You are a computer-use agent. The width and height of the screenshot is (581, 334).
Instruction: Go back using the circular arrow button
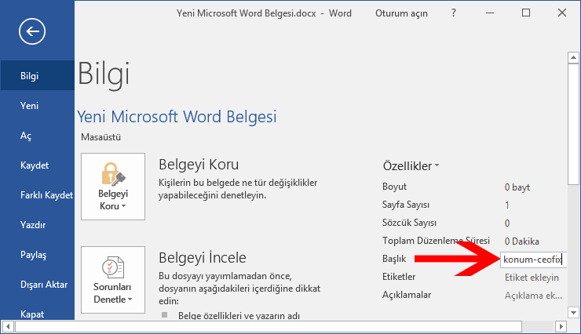point(32,31)
